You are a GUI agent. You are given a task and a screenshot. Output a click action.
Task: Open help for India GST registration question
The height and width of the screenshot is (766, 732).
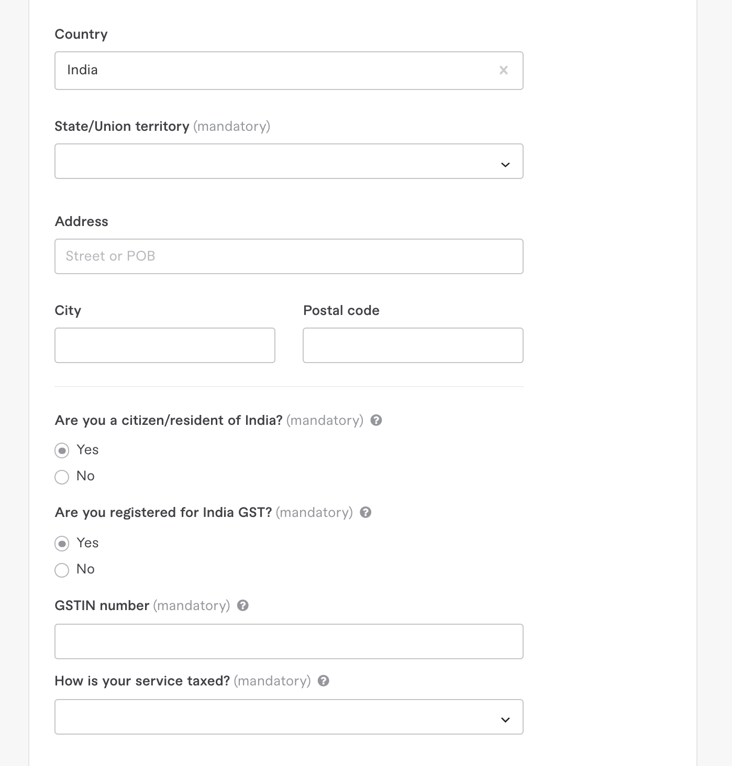365,512
